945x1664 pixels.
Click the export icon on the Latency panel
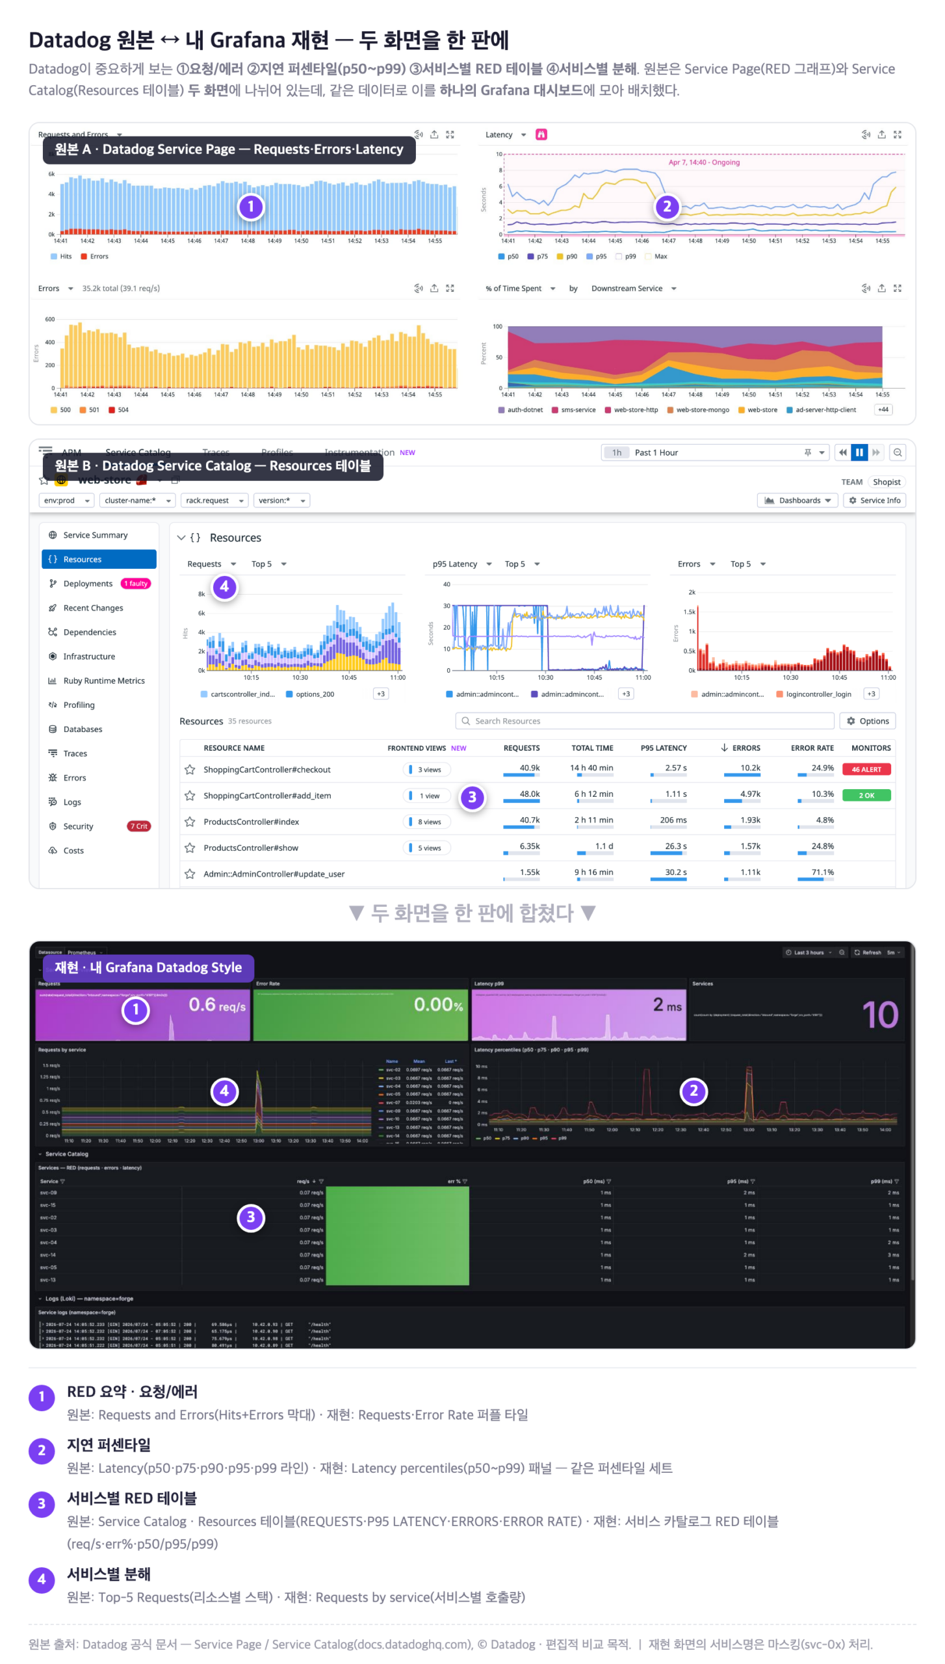[881, 135]
